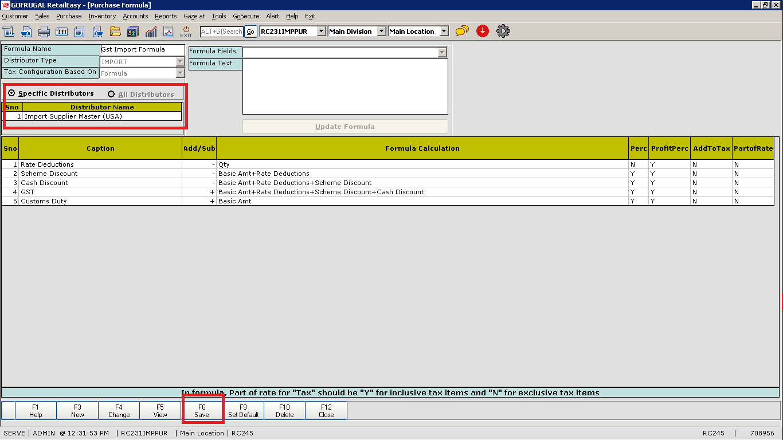Open the Customer menu
783x440 pixels.
(x=15, y=16)
